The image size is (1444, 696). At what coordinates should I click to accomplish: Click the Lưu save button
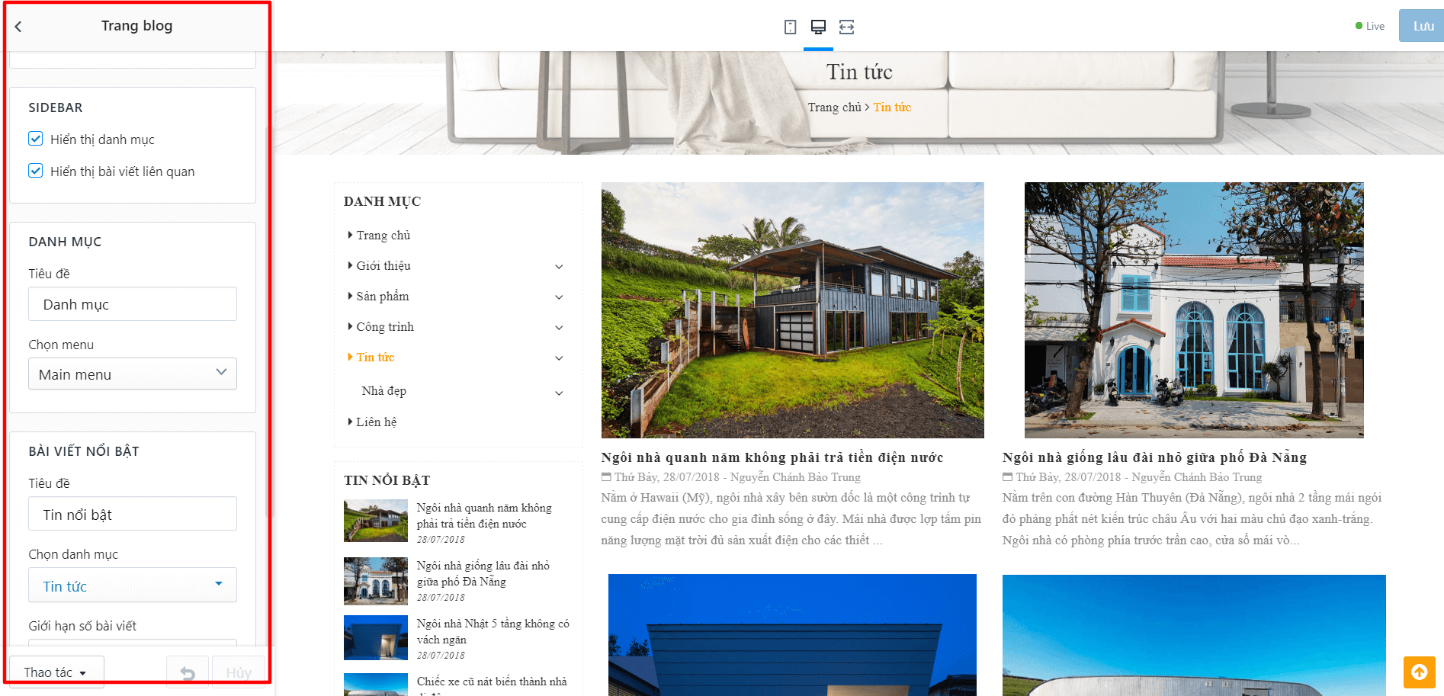pyautogui.click(x=1423, y=26)
